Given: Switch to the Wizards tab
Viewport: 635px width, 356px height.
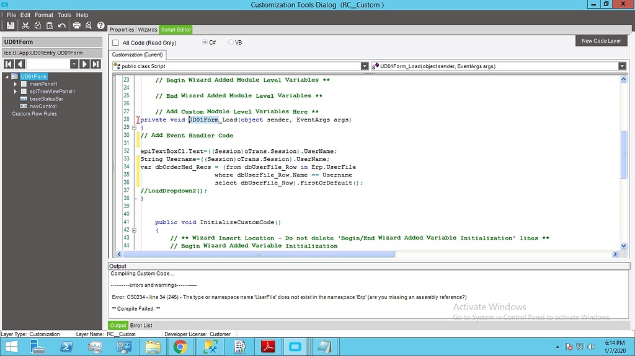Looking at the screenshot, I should click(x=148, y=30).
